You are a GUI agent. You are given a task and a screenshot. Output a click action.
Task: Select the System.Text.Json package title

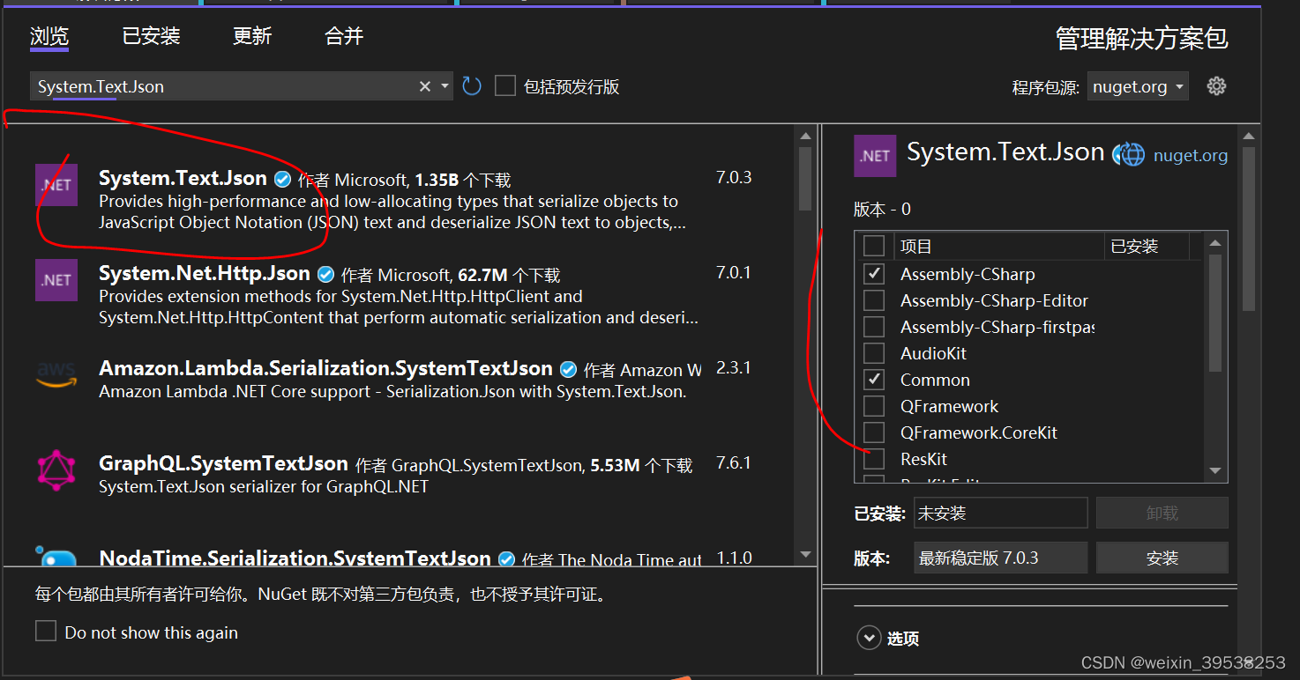(x=183, y=178)
